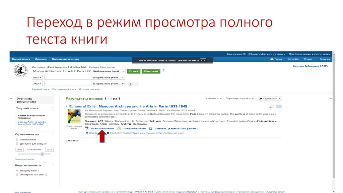This screenshot has width=343, height=193.
Task: Open the Новый поиск menu item
Action: coord(21,59)
